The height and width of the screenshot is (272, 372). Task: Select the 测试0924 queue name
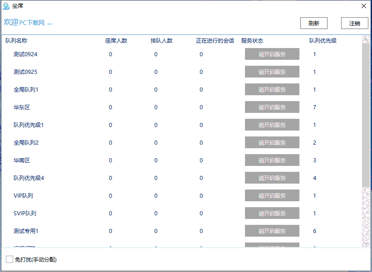tap(25, 54)
